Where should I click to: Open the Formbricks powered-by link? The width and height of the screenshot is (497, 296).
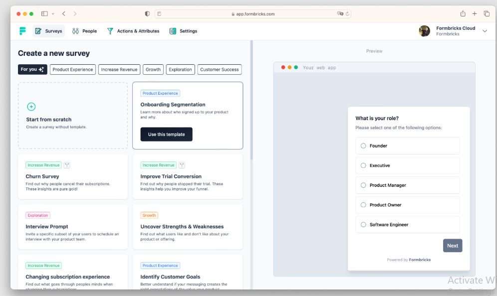pos(420,260)
